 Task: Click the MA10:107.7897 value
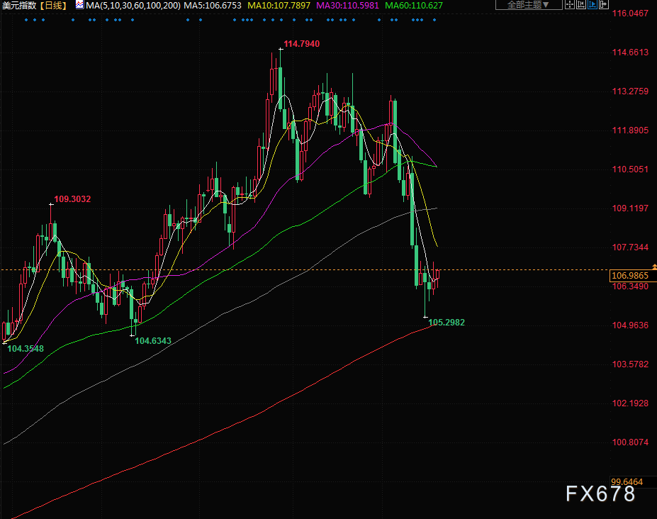pyautogui.click(x=279, y=6)
